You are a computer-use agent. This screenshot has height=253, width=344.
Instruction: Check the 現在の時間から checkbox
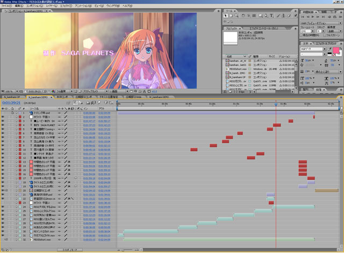point(302,35)
